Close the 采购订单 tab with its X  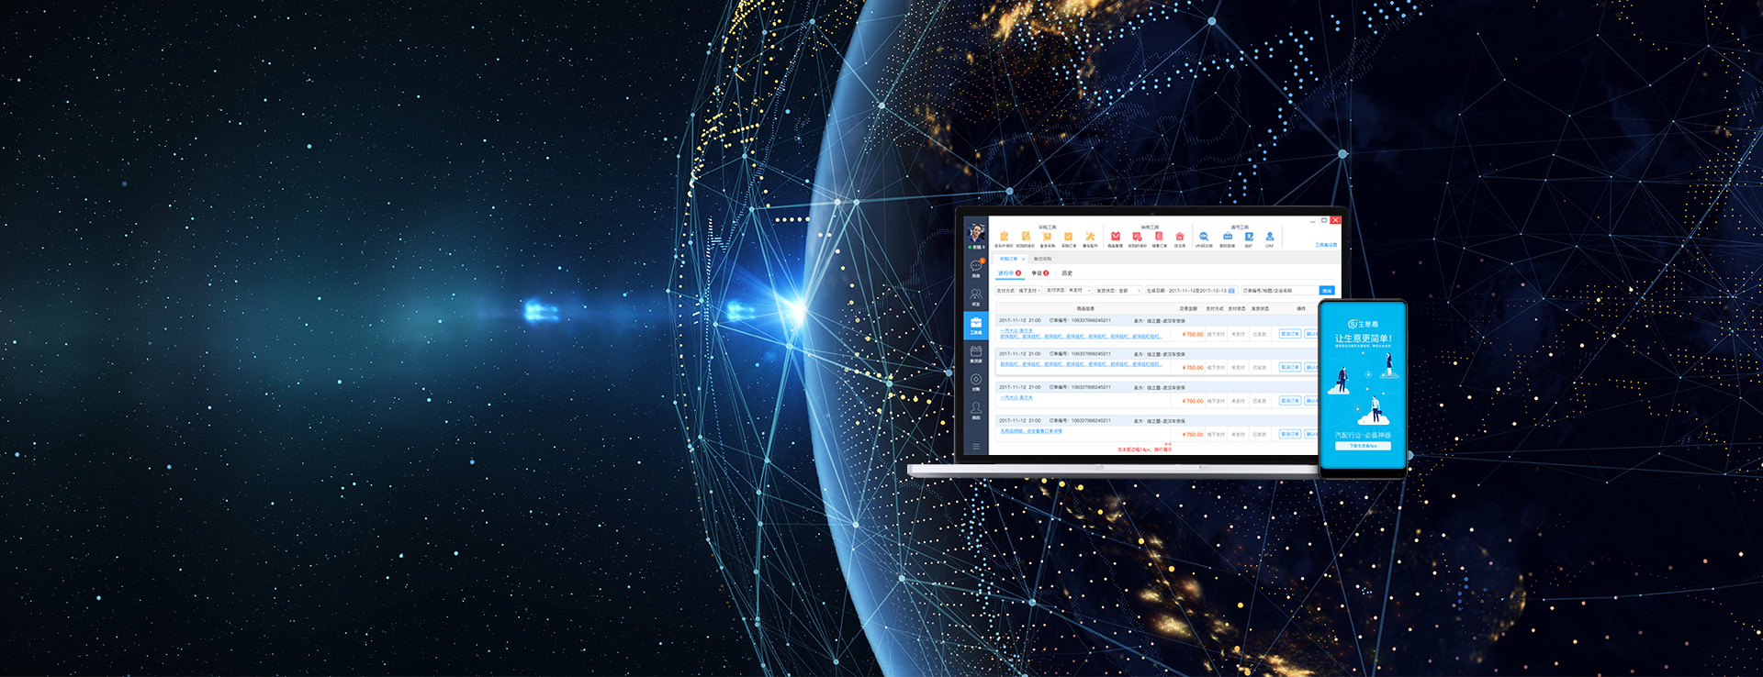point(1024,259)
